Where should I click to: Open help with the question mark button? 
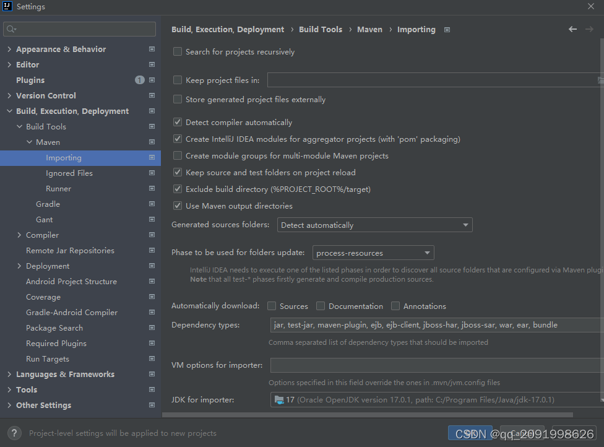click(x=14, y=433)
